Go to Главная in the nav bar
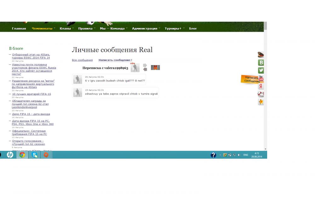Viewport: 315px width, 220px height. (x=19, y=29)
